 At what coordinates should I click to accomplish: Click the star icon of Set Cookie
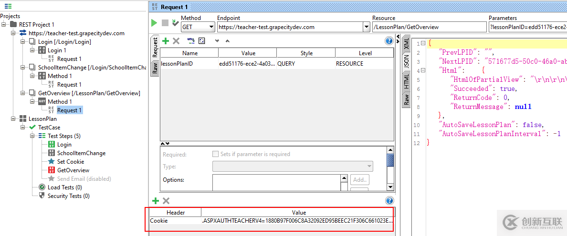pos(52,162)
